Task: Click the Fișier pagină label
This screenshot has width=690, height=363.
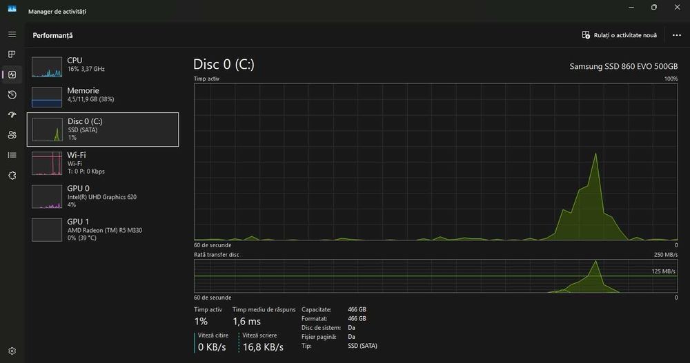Action: 319,337
